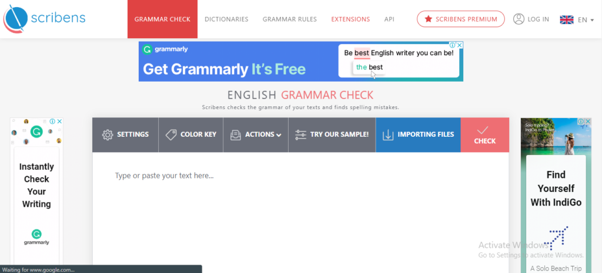Click the IndiGo dotted airplane logo
This screenshot has width=602, height=273.
click(556, 238)
